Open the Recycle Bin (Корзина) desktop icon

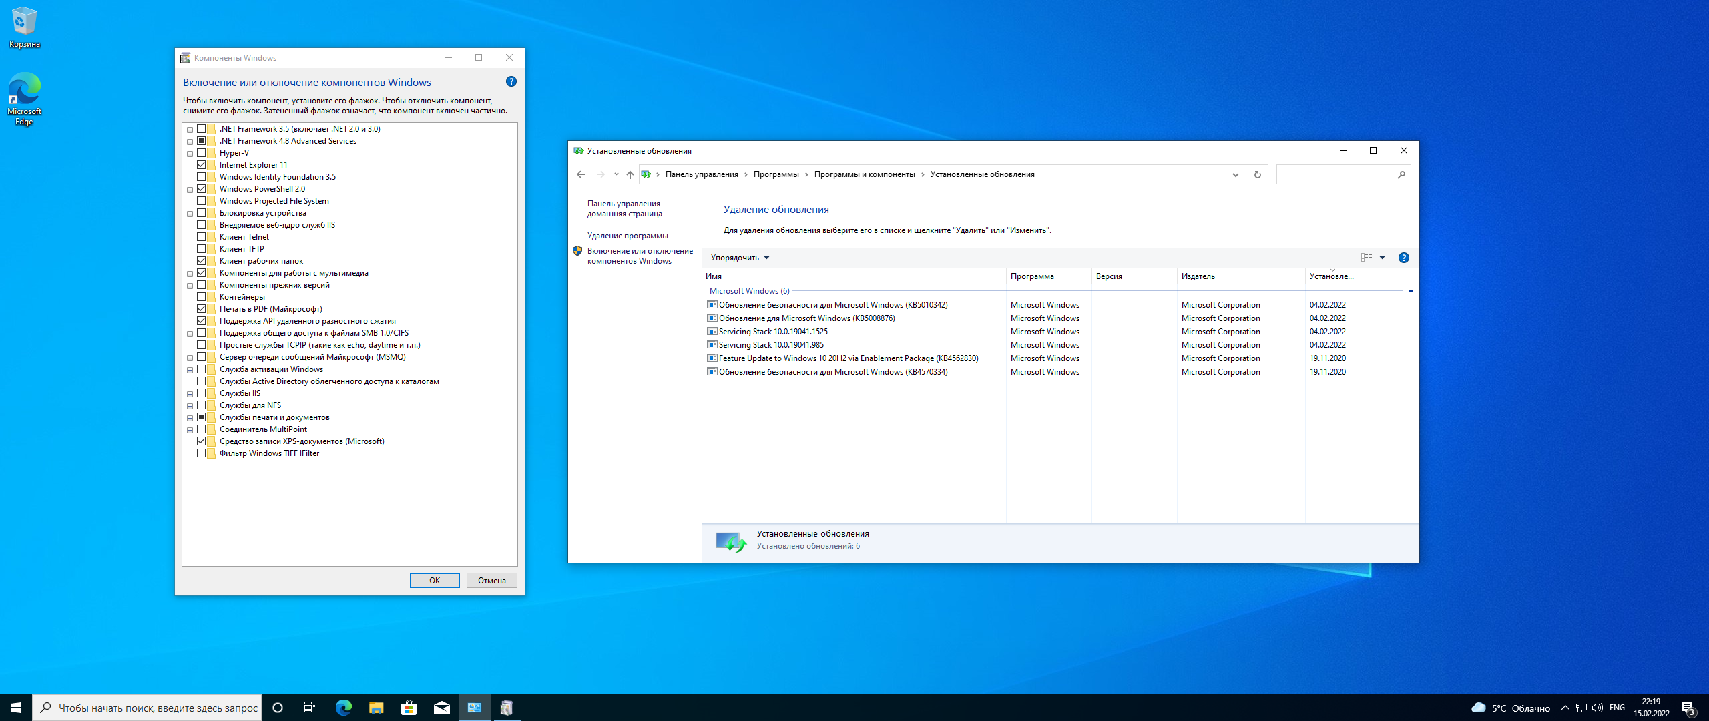pos(24,27)
